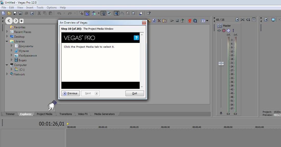This screenshot has height=147, width=281.
Task: Collapse the Libraries tree node
Action: pyautogui.click(x=7, y=41)
